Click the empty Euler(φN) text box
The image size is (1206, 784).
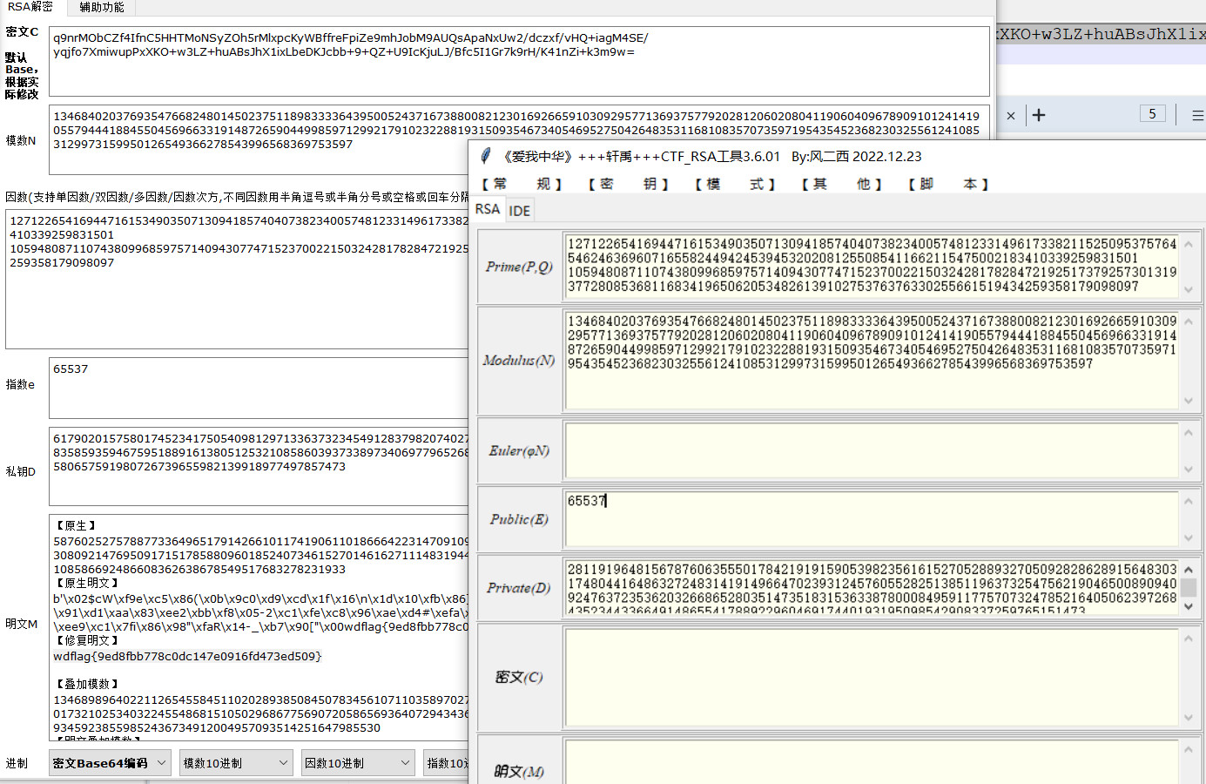point(872,450)
